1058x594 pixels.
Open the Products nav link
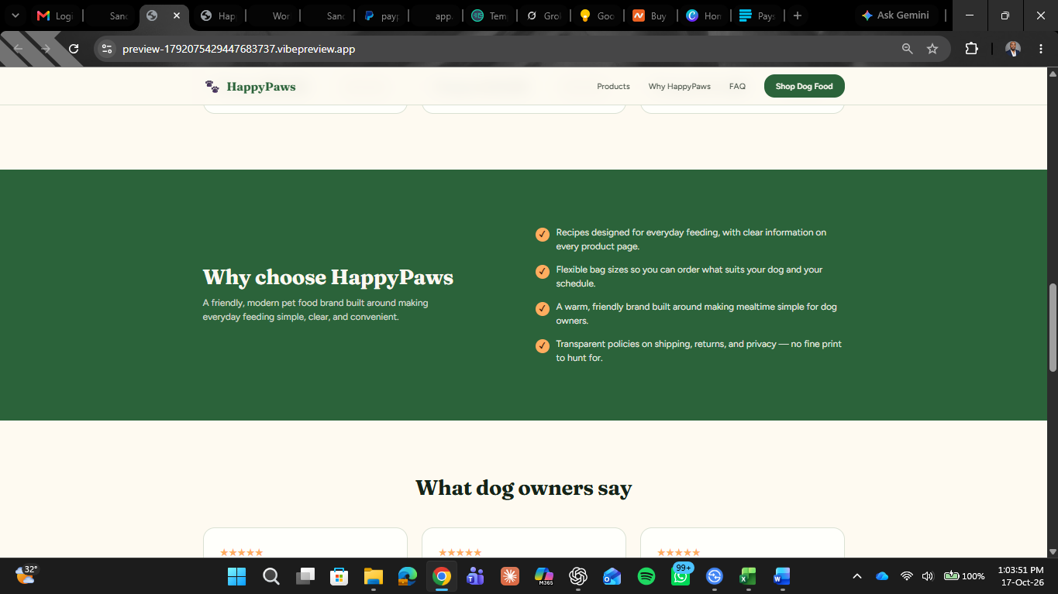tap(613, 87)
